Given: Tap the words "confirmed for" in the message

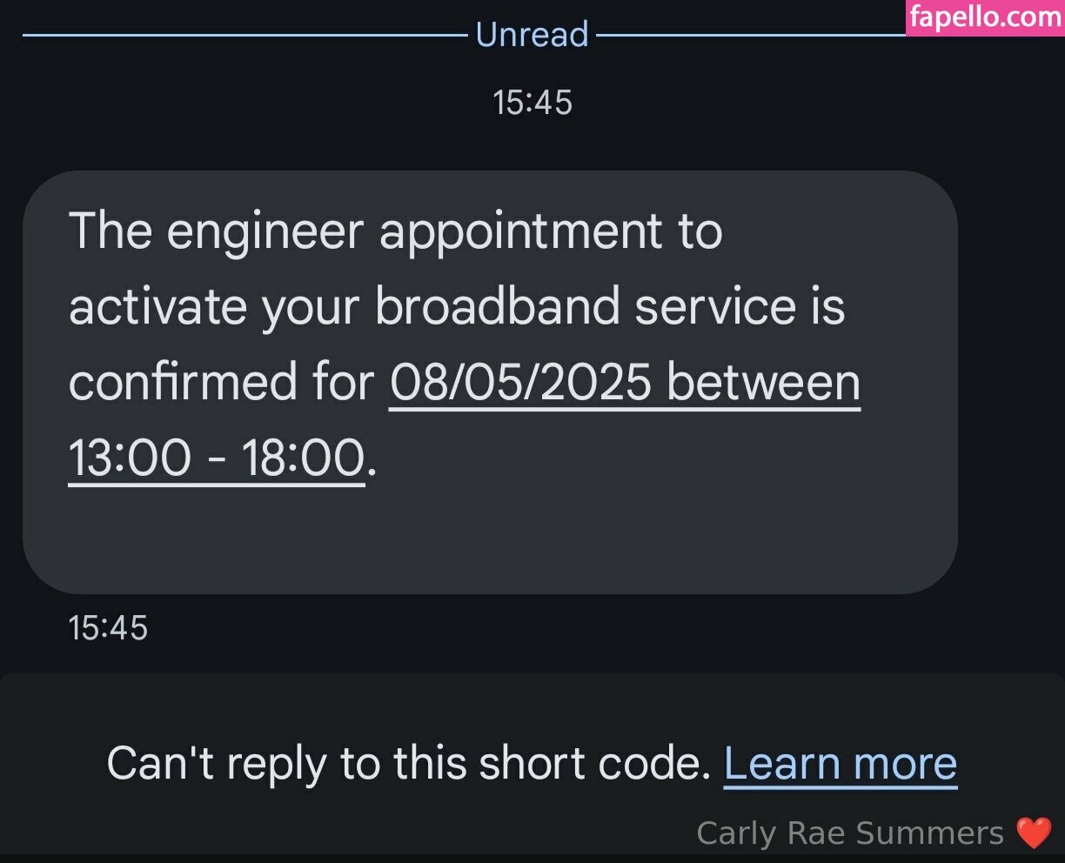Looking at the screenshot, I should point(220,382).
